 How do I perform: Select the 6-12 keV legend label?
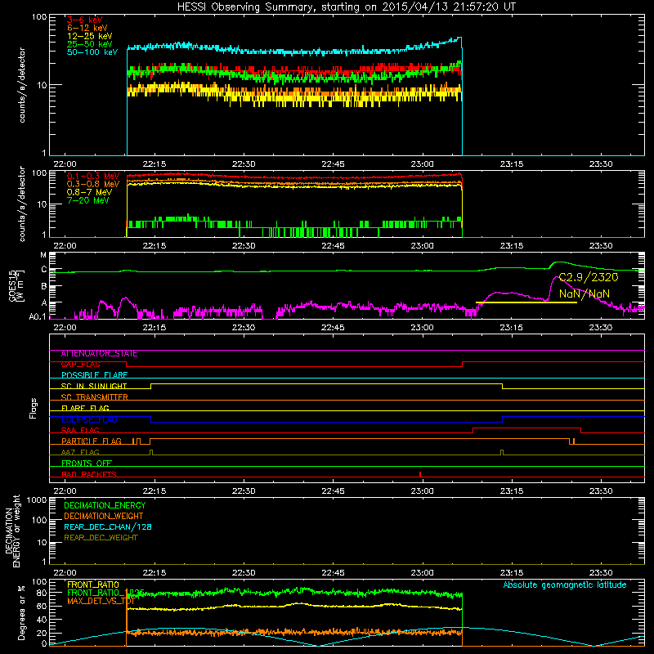coord(87,28)
